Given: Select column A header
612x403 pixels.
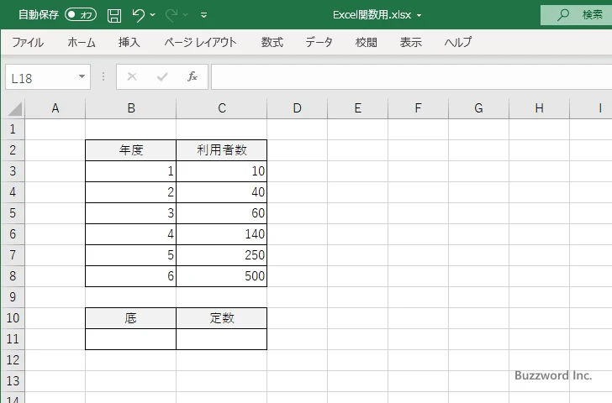Looking at the screenshot, I should point(55,108).
